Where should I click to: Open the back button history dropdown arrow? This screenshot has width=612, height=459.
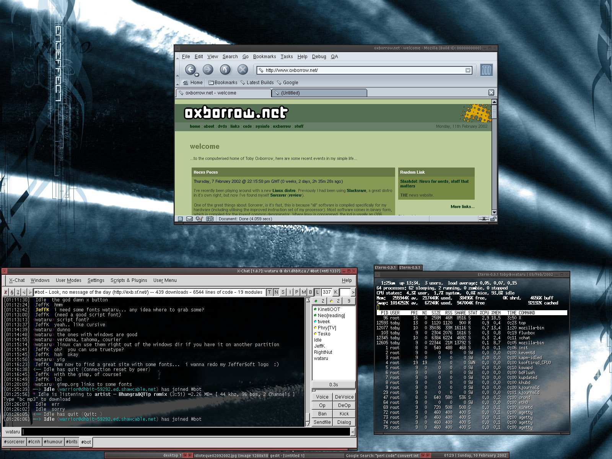point(197,75)
